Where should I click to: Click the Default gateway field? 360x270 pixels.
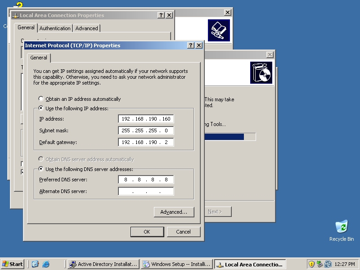(146, 142)
